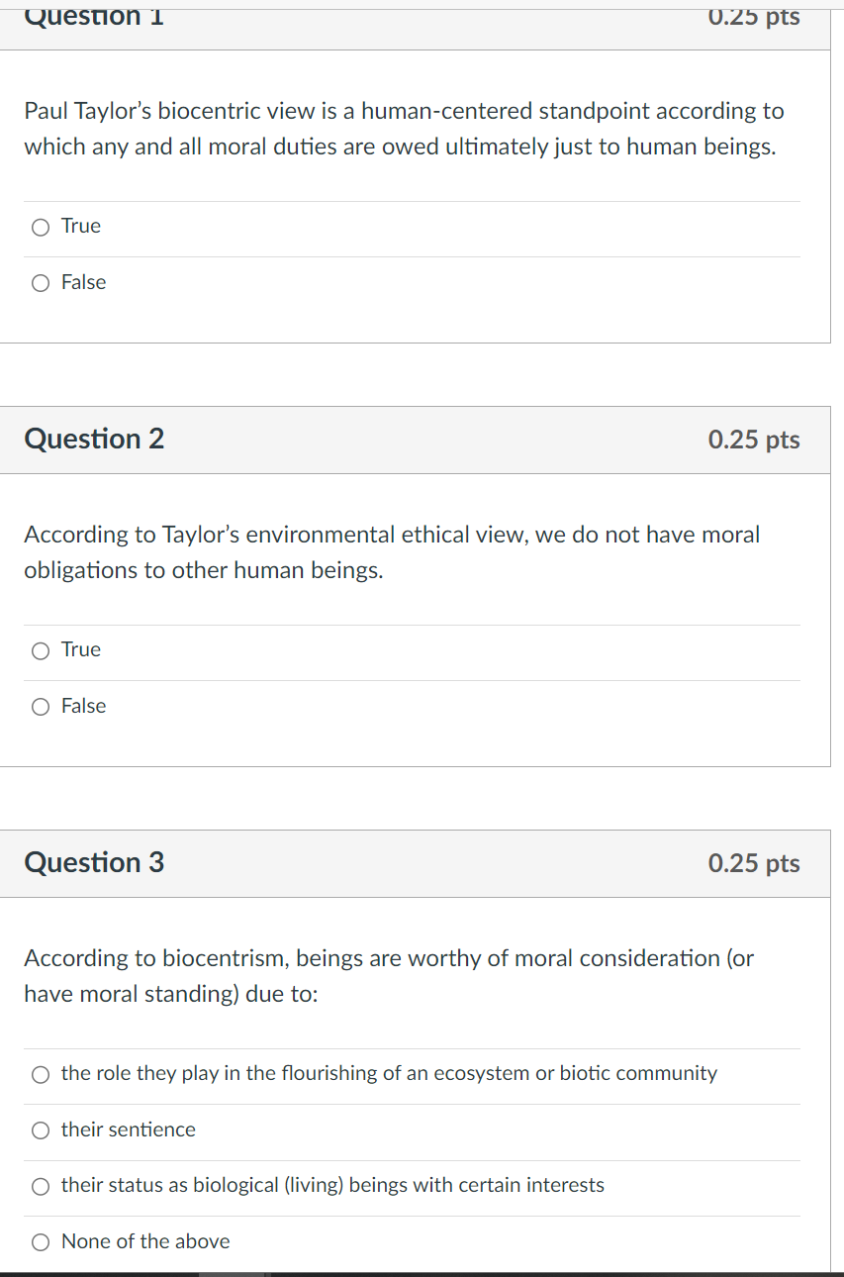
Task: Click the Question 2 header
Action: [94, 439]
